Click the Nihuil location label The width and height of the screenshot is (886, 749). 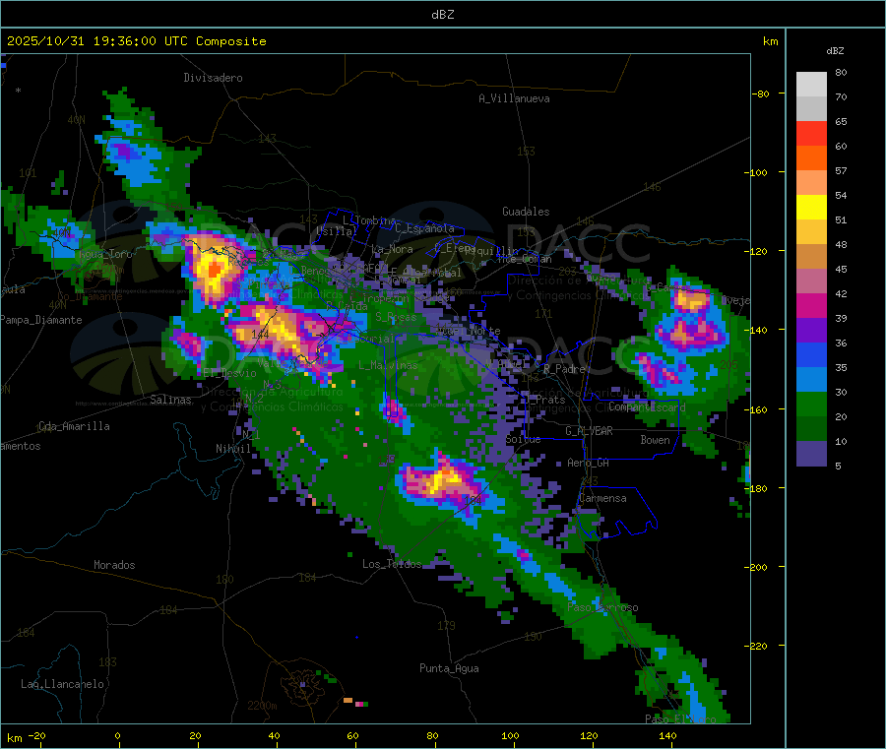(x=233, y=449)
